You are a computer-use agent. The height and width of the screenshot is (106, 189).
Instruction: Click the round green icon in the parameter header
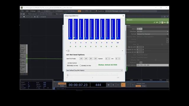pyautogui.click(x=167, y=22)
